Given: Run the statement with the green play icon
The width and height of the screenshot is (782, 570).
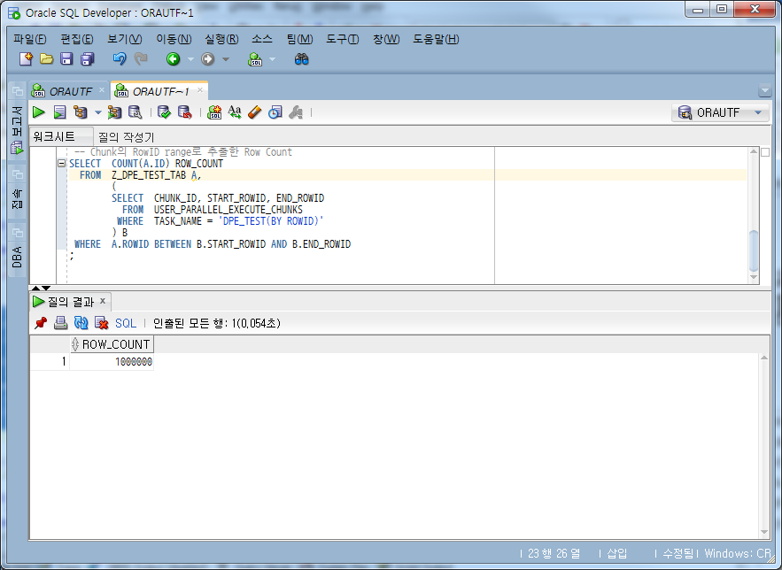Looking at the screenshot, I should 39,112.
